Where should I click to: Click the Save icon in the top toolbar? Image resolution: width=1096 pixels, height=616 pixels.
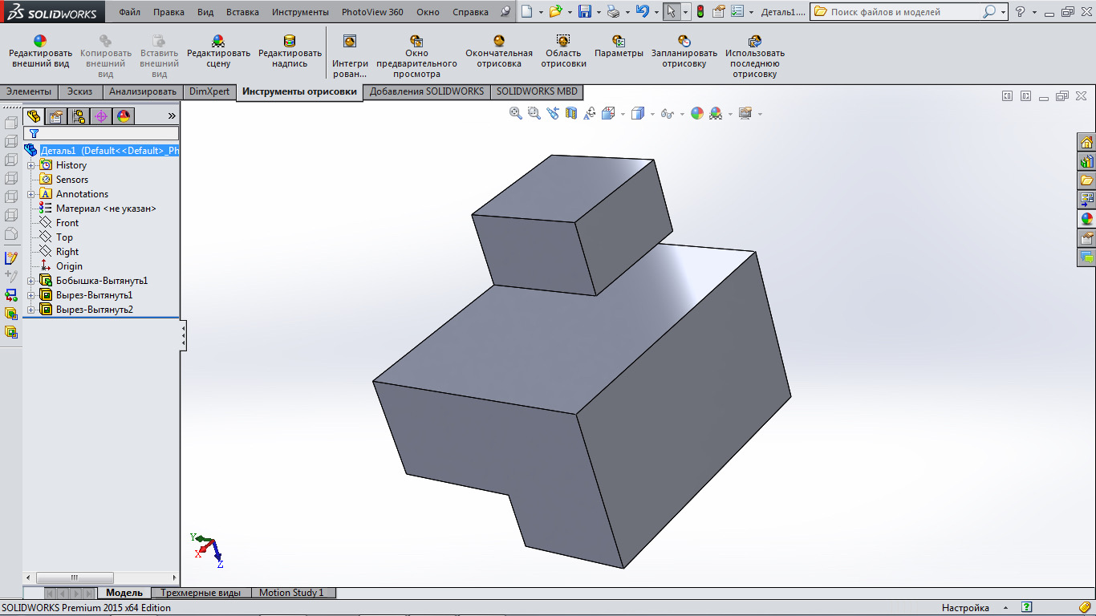tap(585, 12)
